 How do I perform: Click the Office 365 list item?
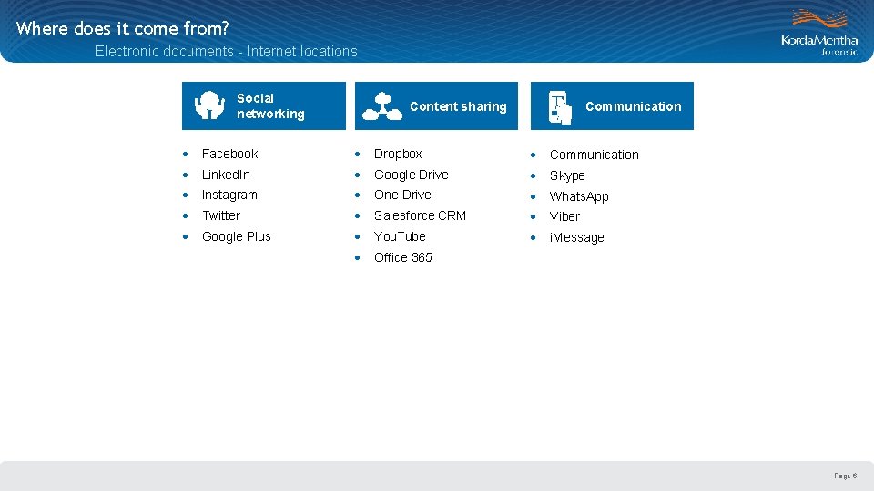(x=403, y=257)
